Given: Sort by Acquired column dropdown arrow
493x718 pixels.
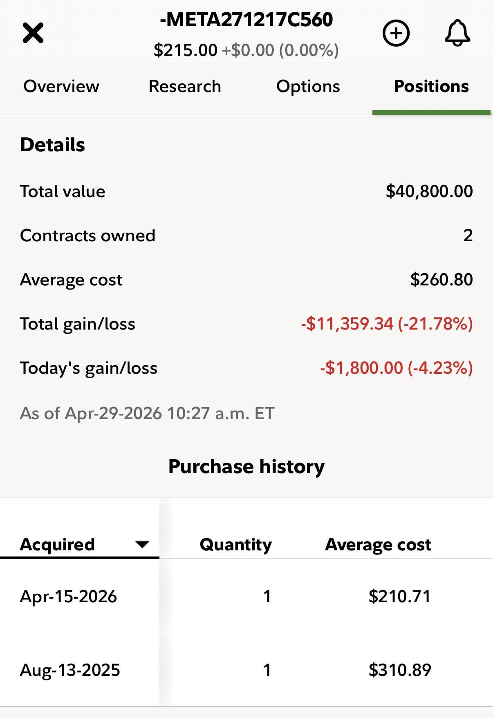Looking at the screenshot, I should tap(142, 544).
